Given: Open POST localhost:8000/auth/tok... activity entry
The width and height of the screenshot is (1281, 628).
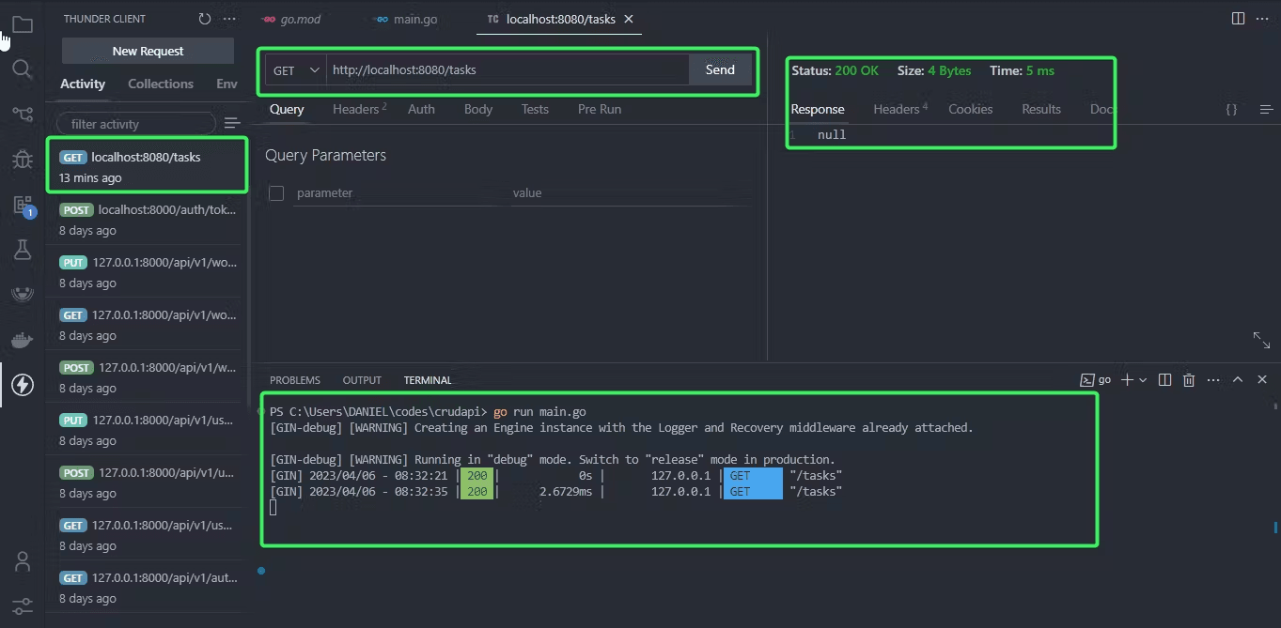Looking at the screenshot, I should tap(148, 220).
